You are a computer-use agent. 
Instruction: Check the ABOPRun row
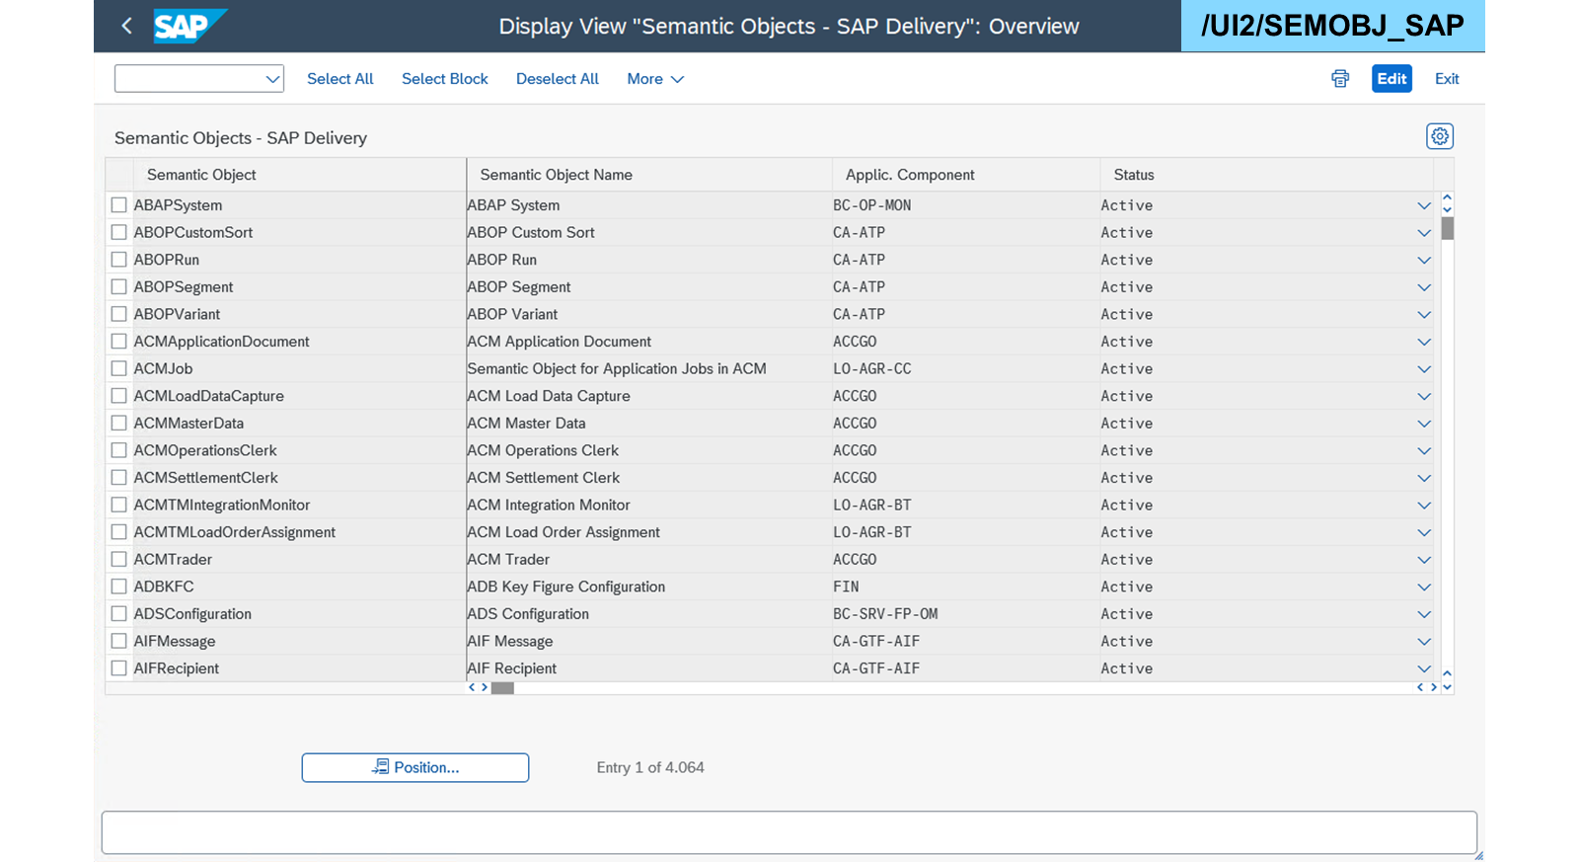pyautogui.click(x=119, y=259)
